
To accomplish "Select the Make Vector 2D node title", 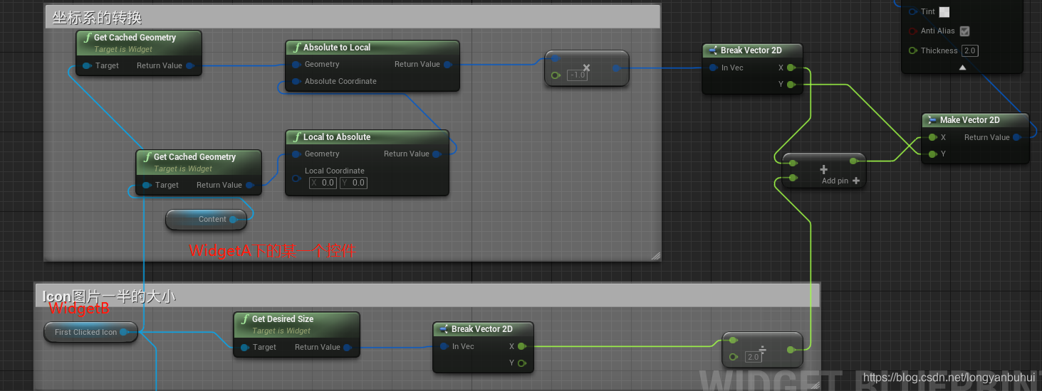I will click(969, 120).
